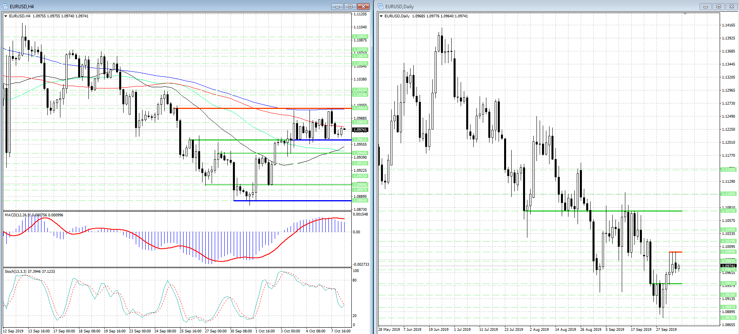Click the current price tag 1.09741 on H4 axis

pos(360,130)
